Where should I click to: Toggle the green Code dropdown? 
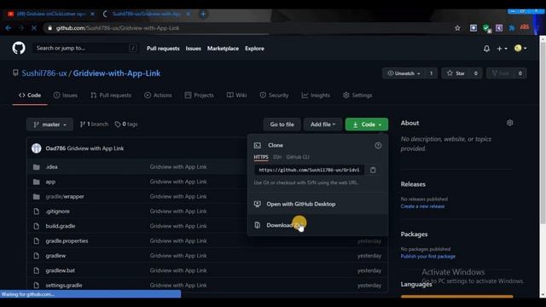[x=367, y=125]
